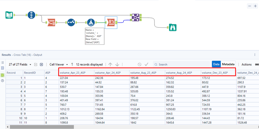Open the help question mark icon
259x129 pixels.
click(x=3, y=81)
